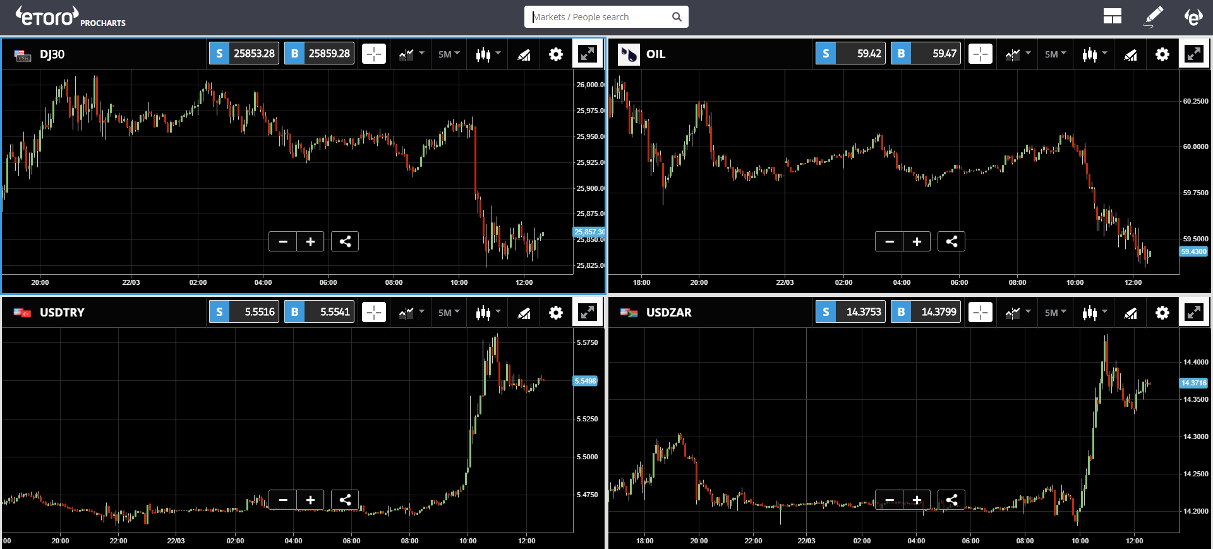Click Buy button at 59.47 for OIL

point(926,54)
